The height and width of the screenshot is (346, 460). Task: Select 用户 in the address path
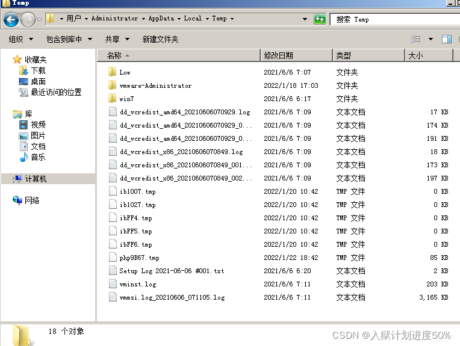[73, 19]
